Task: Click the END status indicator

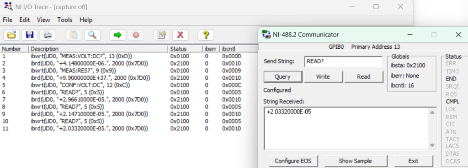Action: [x=451, y=79]
